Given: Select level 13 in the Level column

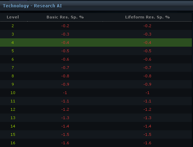Looking at the screenshot, I should [13, 118].
